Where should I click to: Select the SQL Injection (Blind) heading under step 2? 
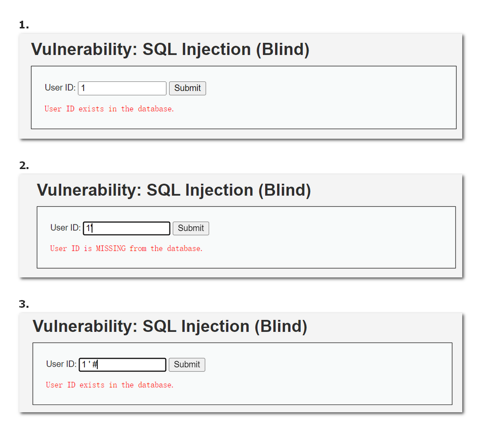(x=174, y=190)
